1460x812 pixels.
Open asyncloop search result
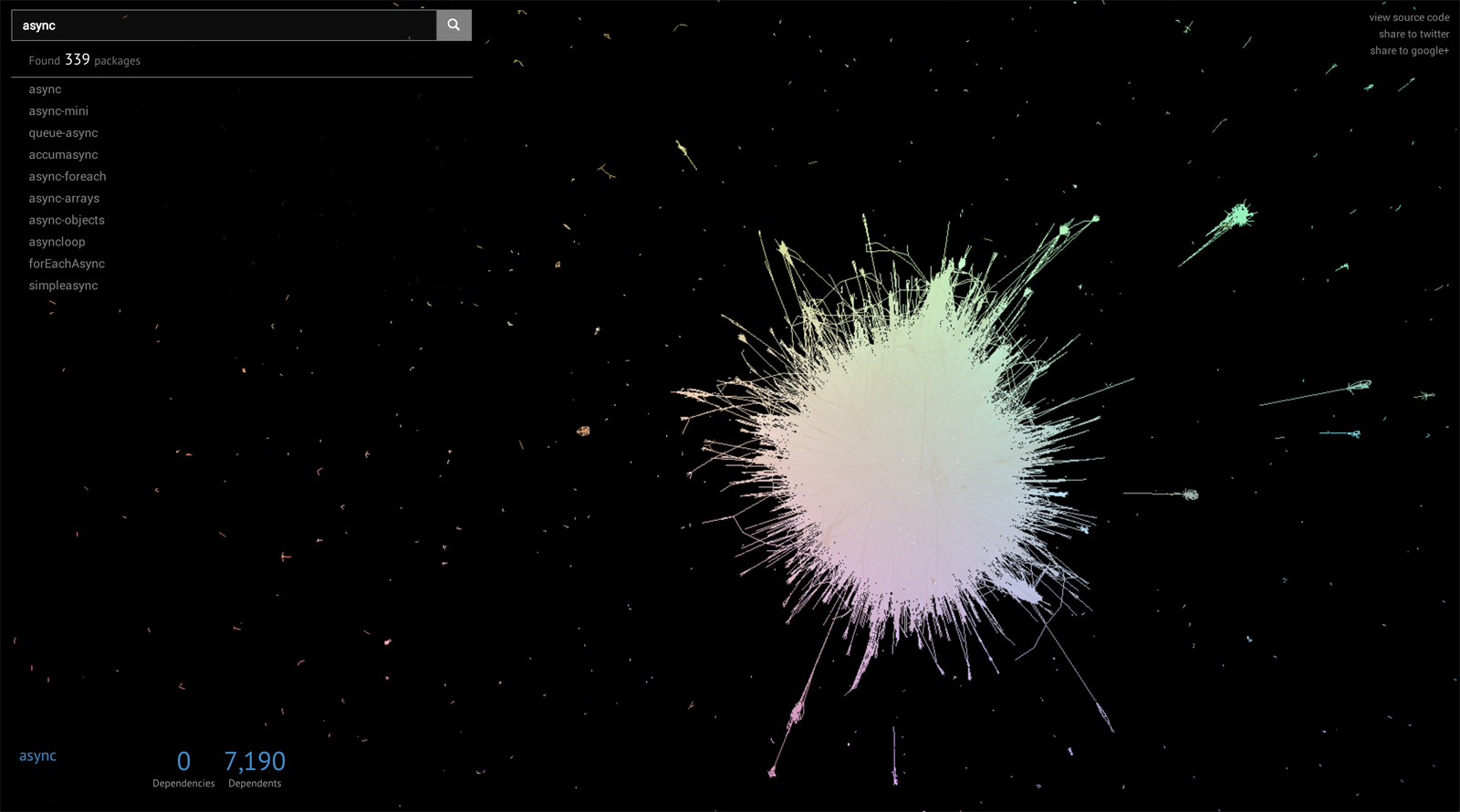click(57, 243)
